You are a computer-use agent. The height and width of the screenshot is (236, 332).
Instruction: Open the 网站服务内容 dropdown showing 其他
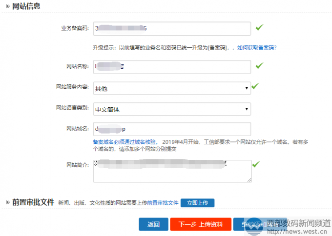click(172, 88)
